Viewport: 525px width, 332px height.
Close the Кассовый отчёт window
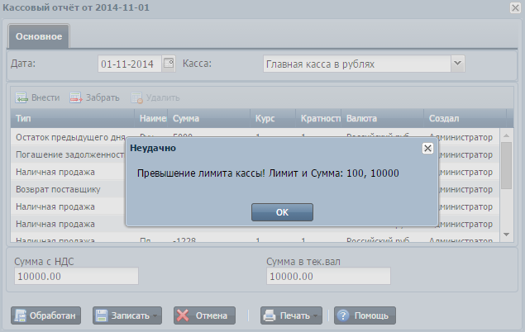[515, 7]
